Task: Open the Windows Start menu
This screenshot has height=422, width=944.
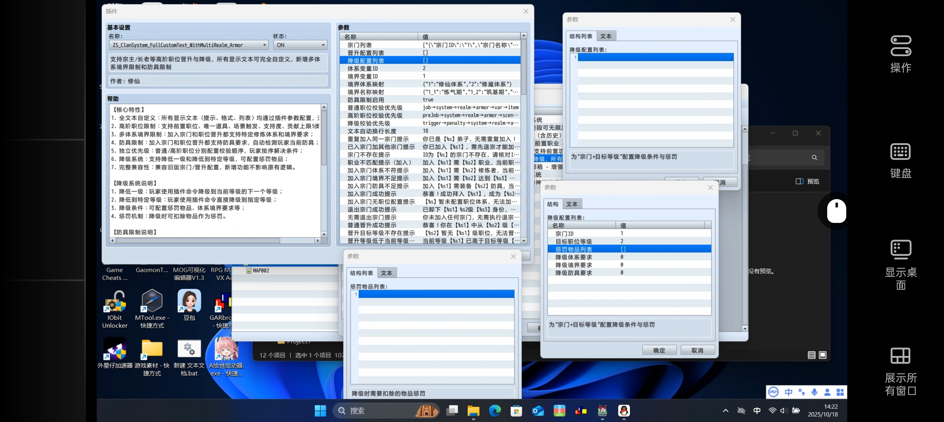Action: coord(320,411)
